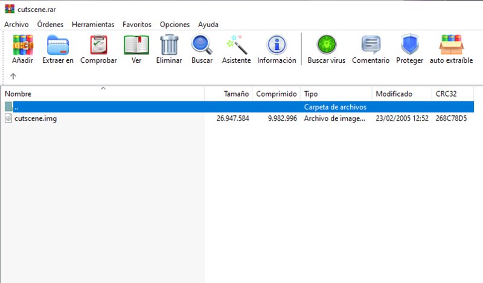Click the 268C78D5 CRC value
The height and width of the screenshot is (283, 483).
pos(451,118)
